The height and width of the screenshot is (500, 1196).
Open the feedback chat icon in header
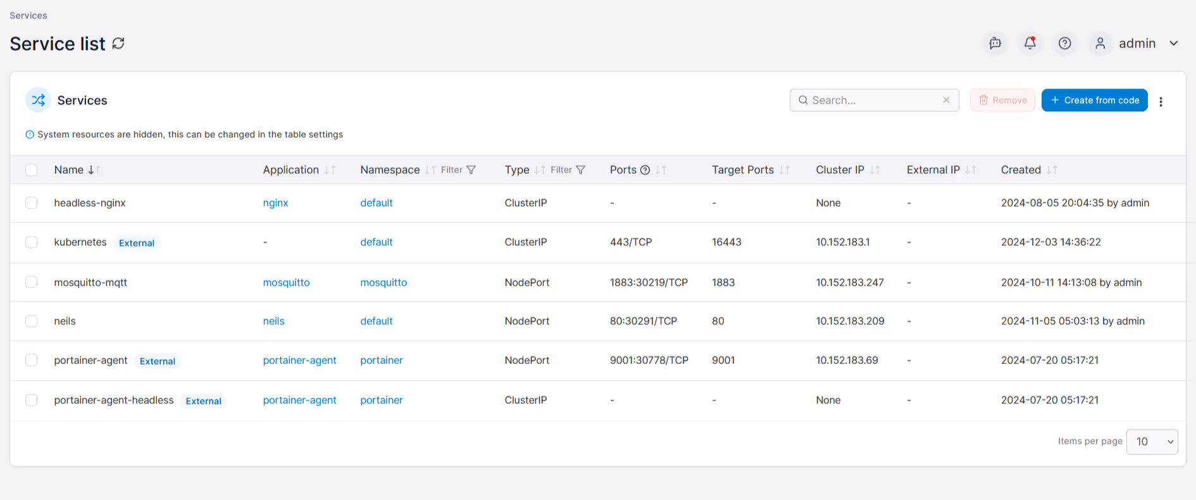coord(995,43)
